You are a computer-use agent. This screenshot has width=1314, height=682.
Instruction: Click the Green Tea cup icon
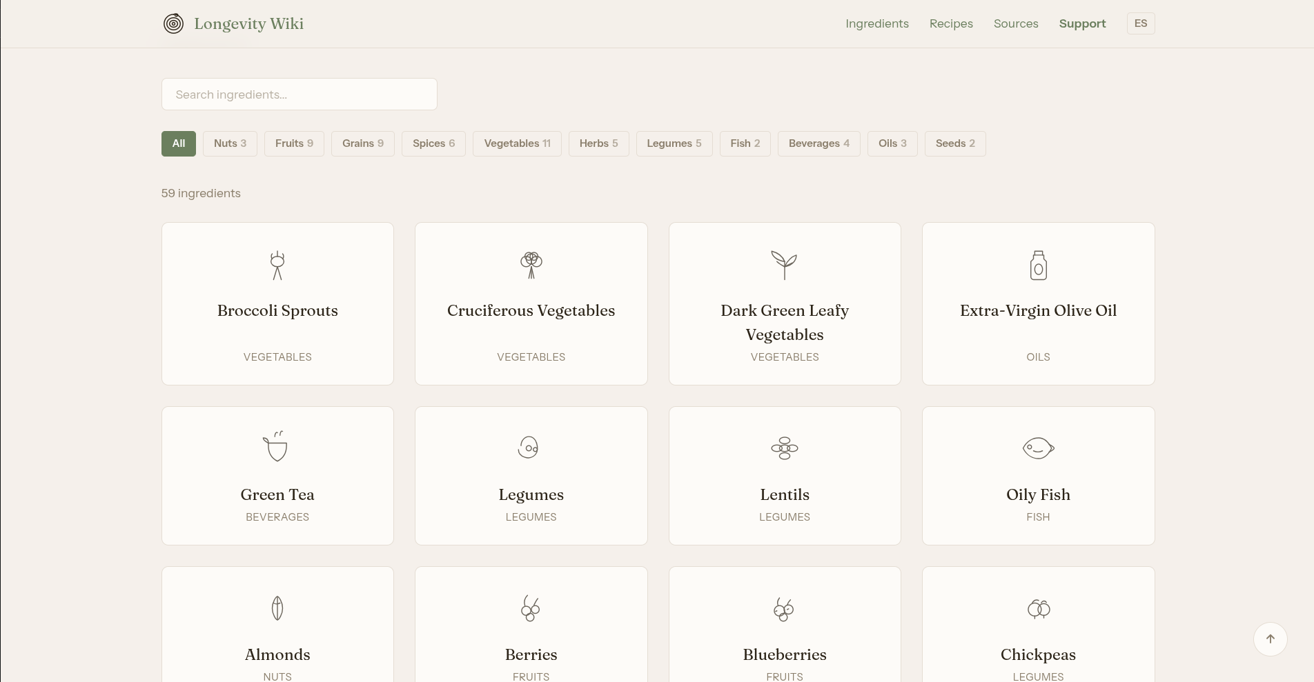[277, 447]
